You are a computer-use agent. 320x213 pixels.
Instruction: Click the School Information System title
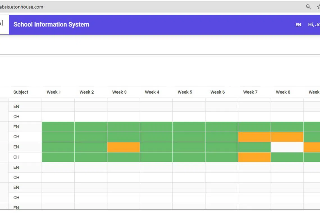51,24
